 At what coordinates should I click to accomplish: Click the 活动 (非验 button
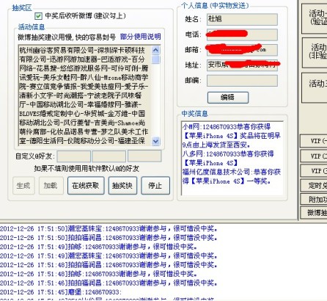(315, 52)
